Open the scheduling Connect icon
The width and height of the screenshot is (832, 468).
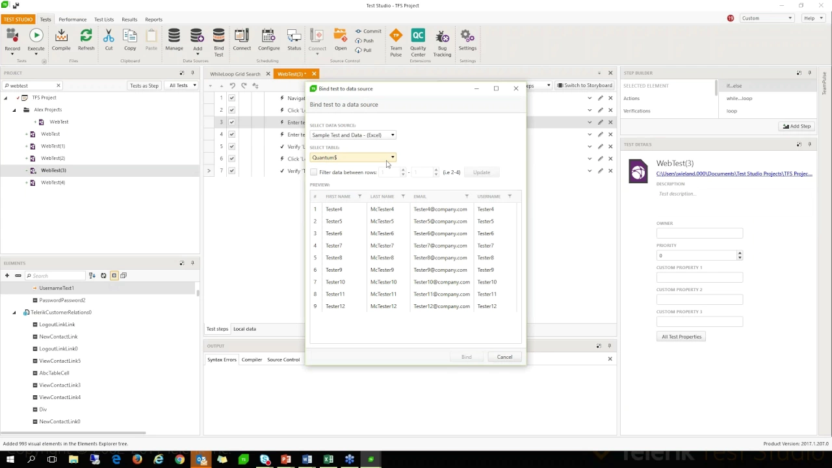point(242,40)
